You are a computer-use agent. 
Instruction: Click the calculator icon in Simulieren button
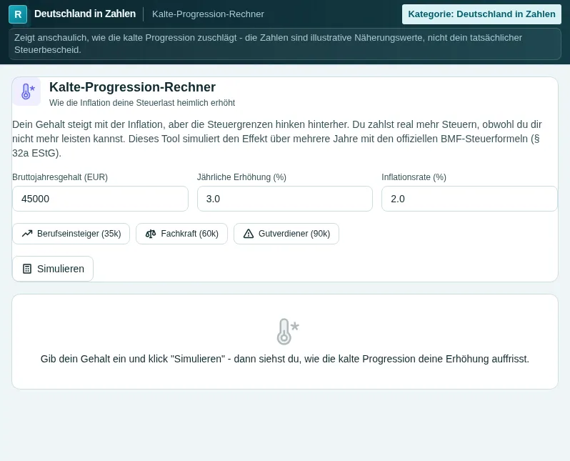tap(27, 269)
